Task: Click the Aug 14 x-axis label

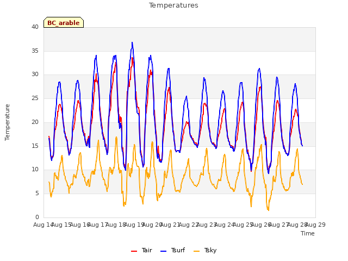Action: 43,225
